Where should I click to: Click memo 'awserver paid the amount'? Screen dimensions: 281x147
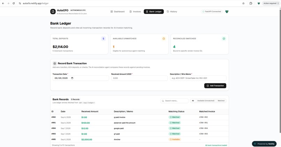click(x=124, y=123)
